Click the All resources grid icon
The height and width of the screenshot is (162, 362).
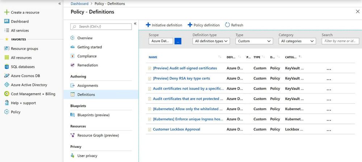[7, 58]
